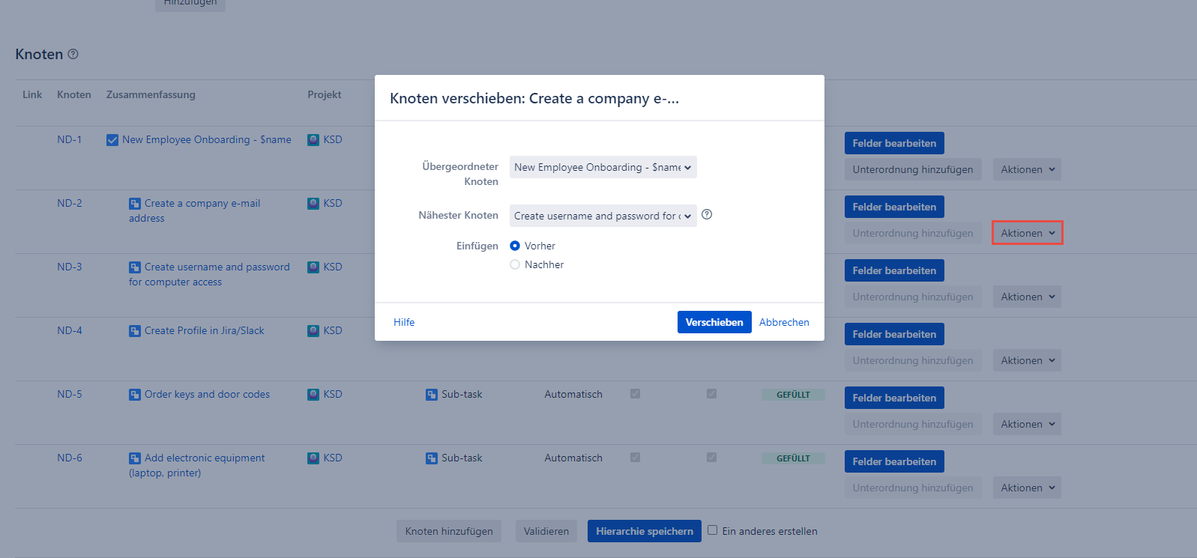Select the Vorher radio option

[515, 246]
